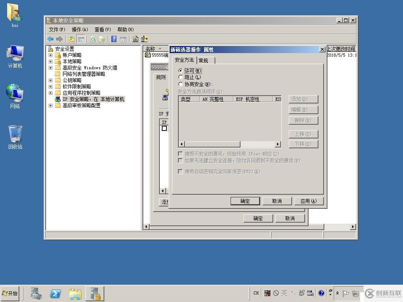The image size is (403, 302).
Task: Click the Export list toolbar icon
Action: pos(102,39)
